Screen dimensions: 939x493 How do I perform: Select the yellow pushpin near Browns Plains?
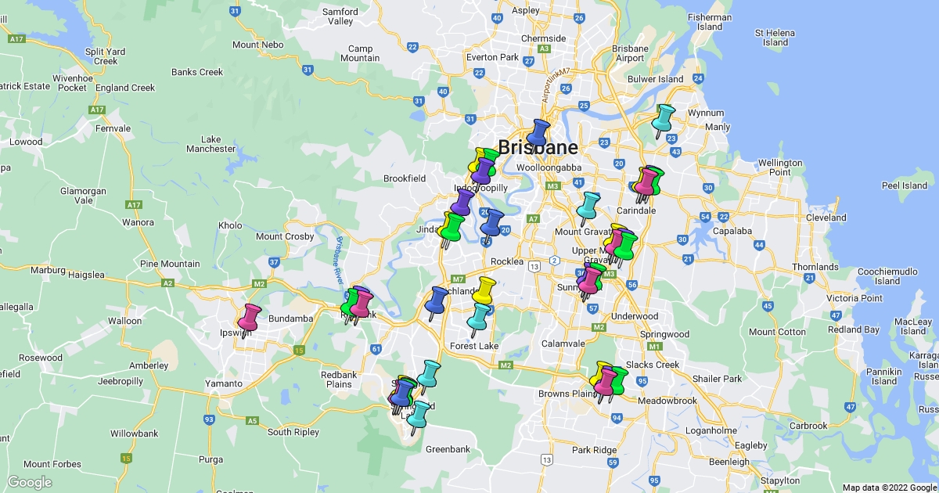[602, 374]
